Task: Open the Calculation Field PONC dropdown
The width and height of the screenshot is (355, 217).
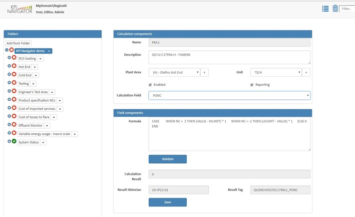Action: pos(229,95)
